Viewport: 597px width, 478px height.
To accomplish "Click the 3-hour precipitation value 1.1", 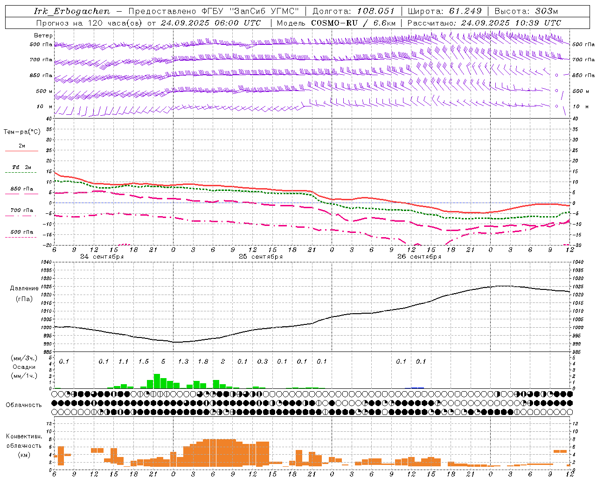I will (x=123, y=362).
